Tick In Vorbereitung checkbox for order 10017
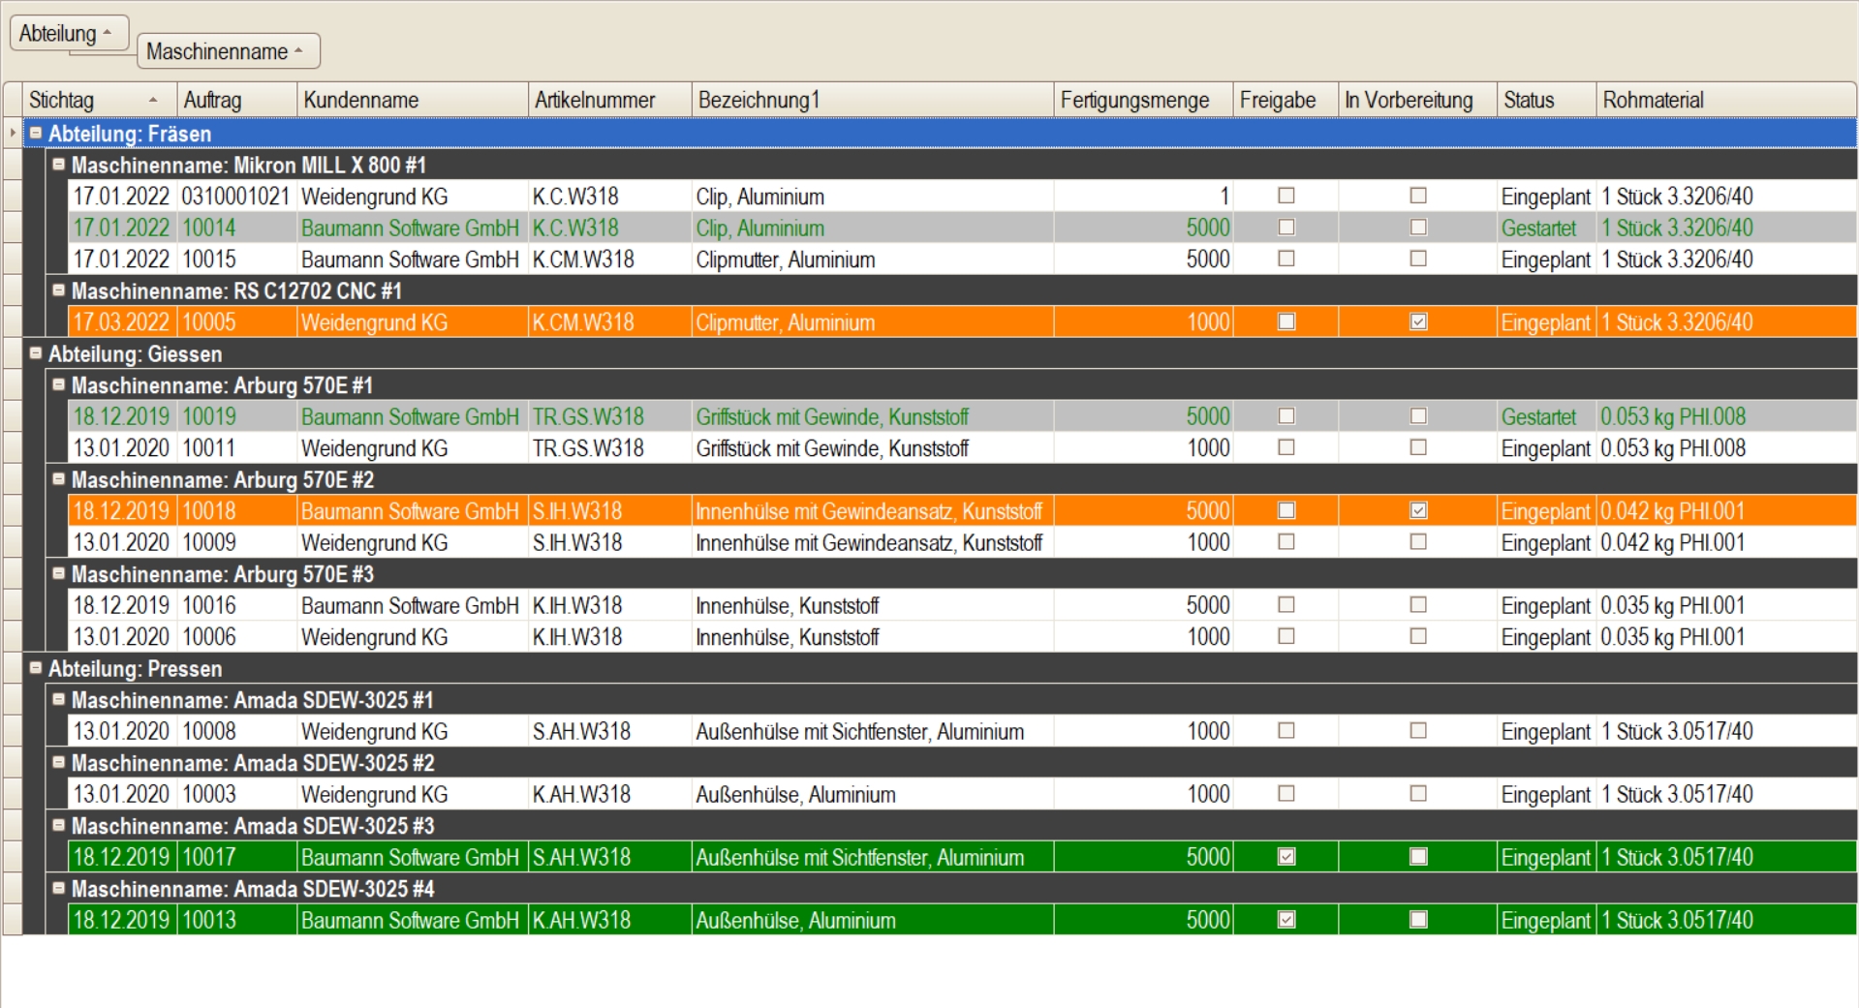Viewport: 1859px width, 1008px height. coord(1418,857)
